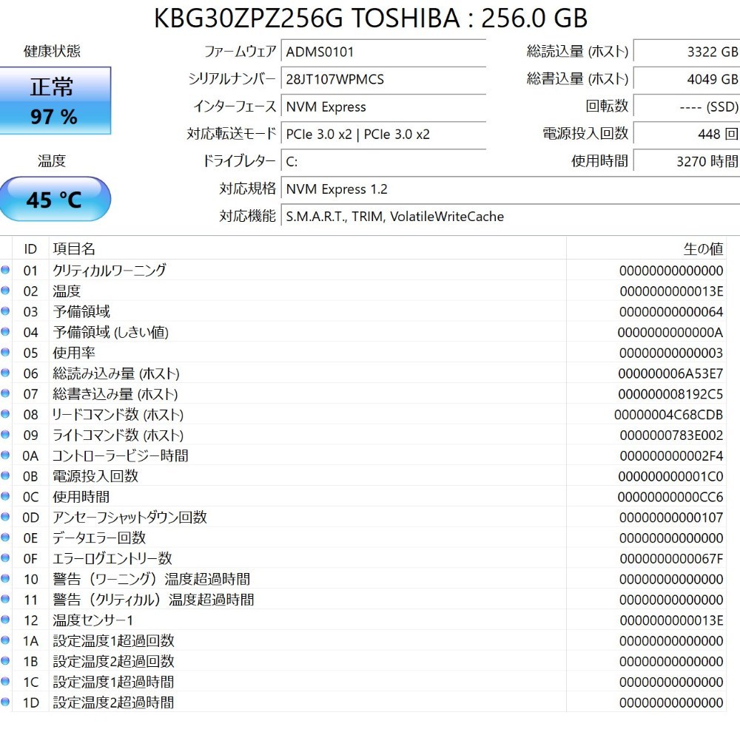The height and width of the screenshot is (732, 740).
Task: Click status dot for ID 0B 電源投入回数 row
Action: point(5,475)
